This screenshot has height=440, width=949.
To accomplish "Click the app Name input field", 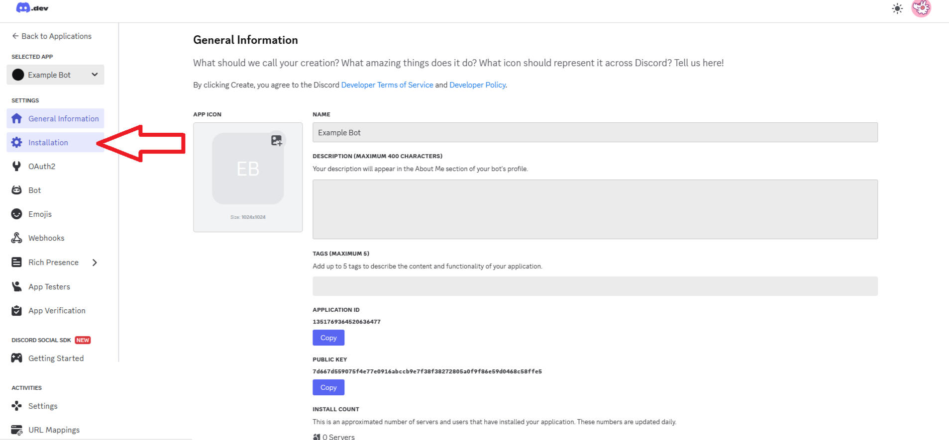I will click(595, 133).
